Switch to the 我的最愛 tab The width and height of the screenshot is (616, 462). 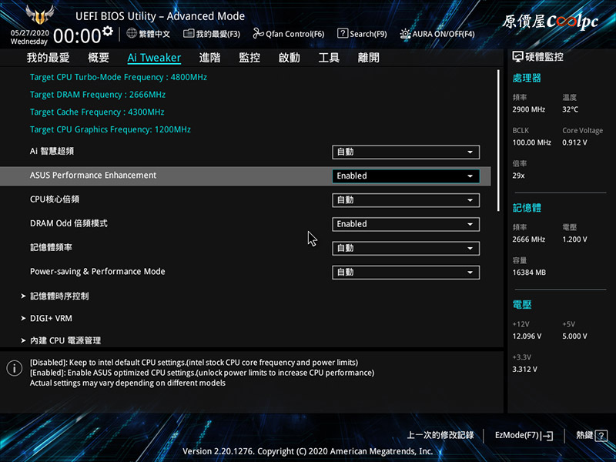48,58
